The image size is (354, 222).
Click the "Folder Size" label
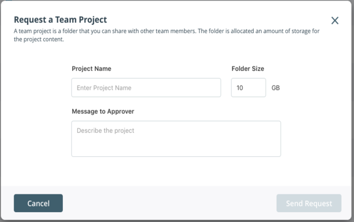[248, 69]
